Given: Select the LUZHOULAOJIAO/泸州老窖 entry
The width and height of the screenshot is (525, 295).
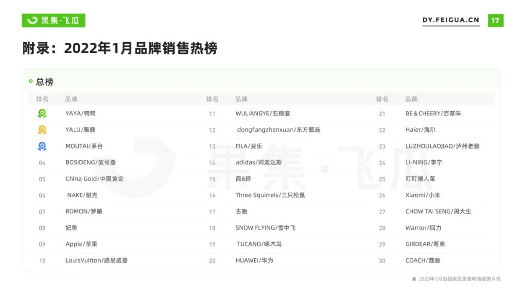Looking at the screenshot, I should click(442, 146).
